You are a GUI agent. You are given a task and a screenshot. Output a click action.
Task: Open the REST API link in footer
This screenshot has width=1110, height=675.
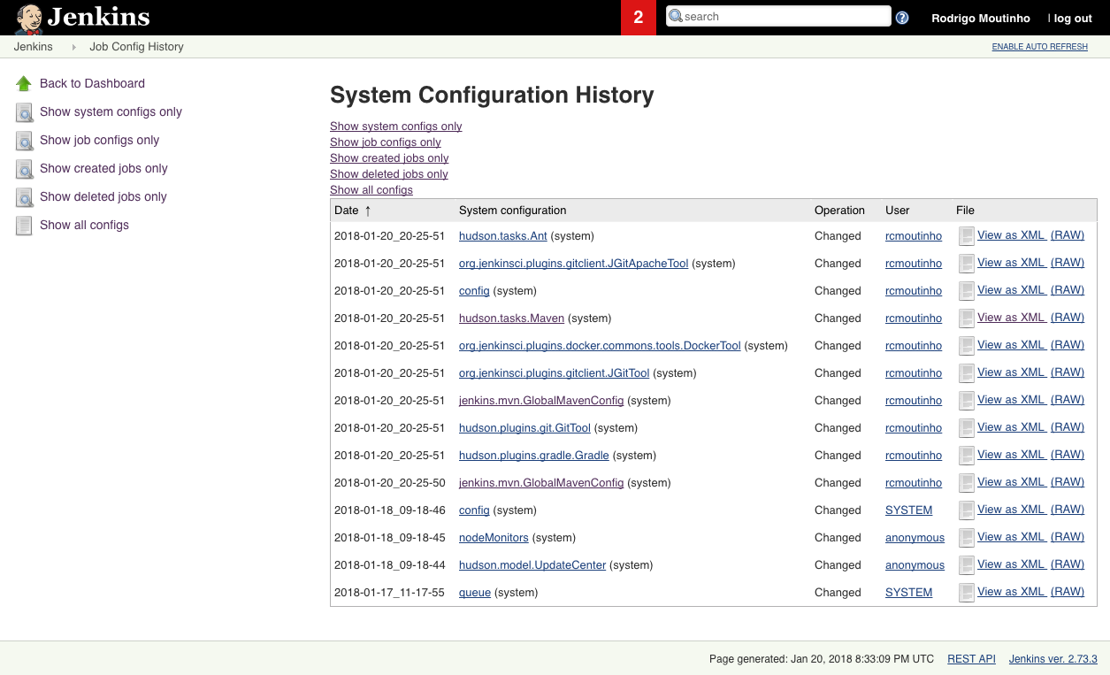(971, 659)
